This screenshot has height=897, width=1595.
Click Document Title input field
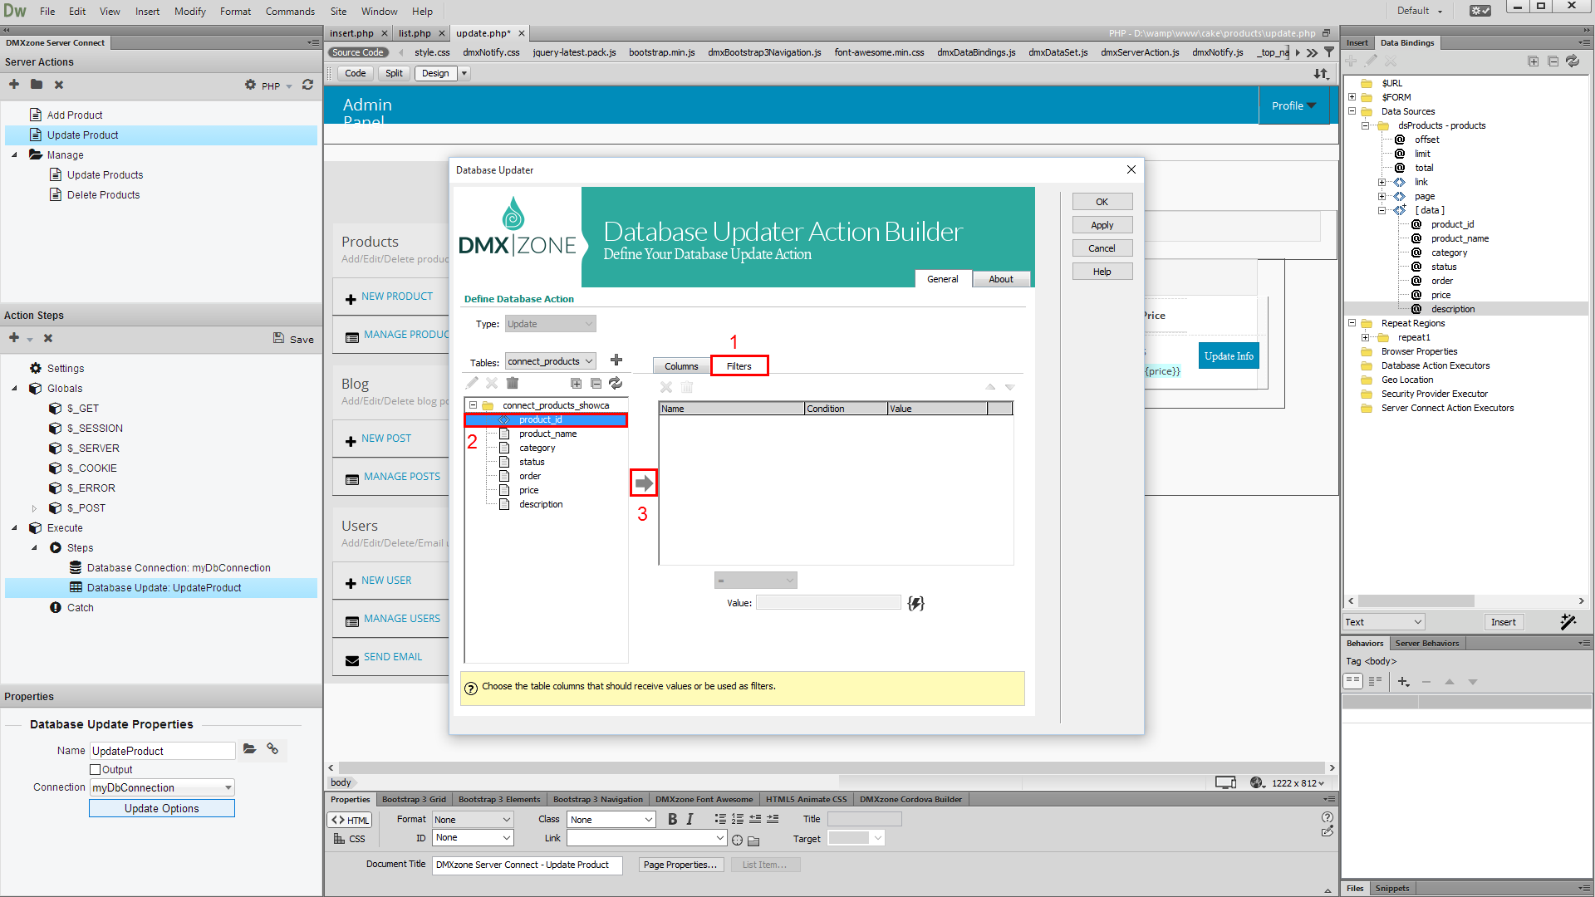(527, 865)
